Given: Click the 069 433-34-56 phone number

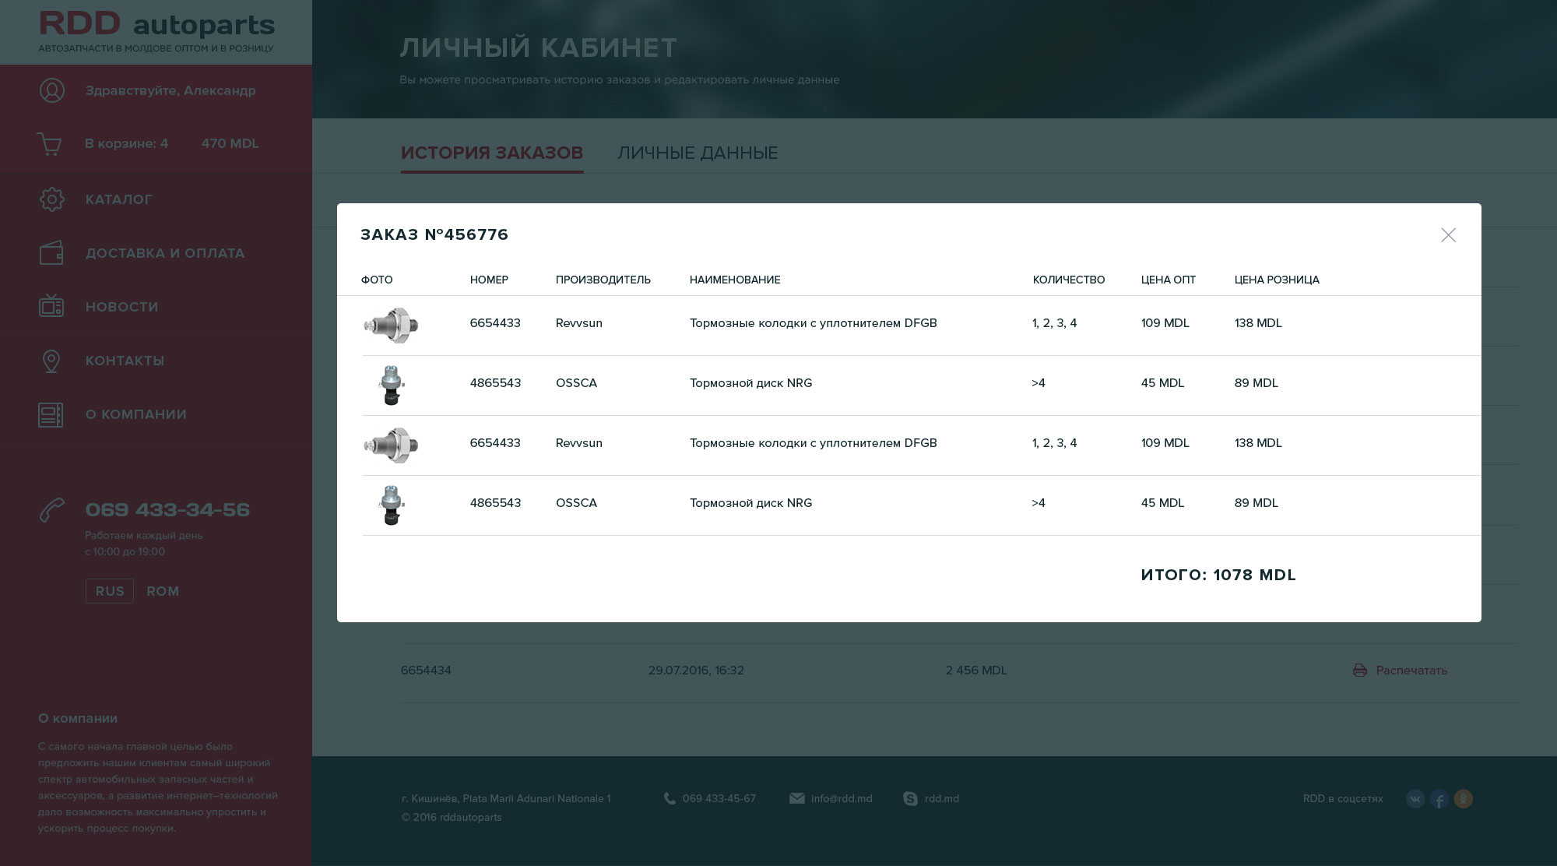Looking at the screenshot, I should click(x=167, y=510).
